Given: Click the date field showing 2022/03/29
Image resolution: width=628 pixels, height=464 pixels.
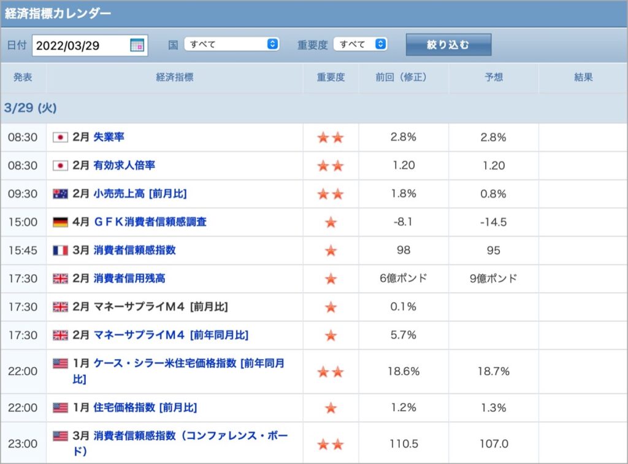Looking at the screenshot, I should click(90, 45).
